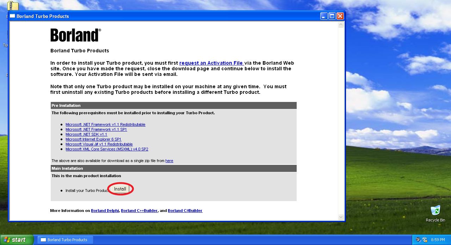Maximize the Borland Turbo Products window
This screenshot has width=451, height=245.
(332, 16)
